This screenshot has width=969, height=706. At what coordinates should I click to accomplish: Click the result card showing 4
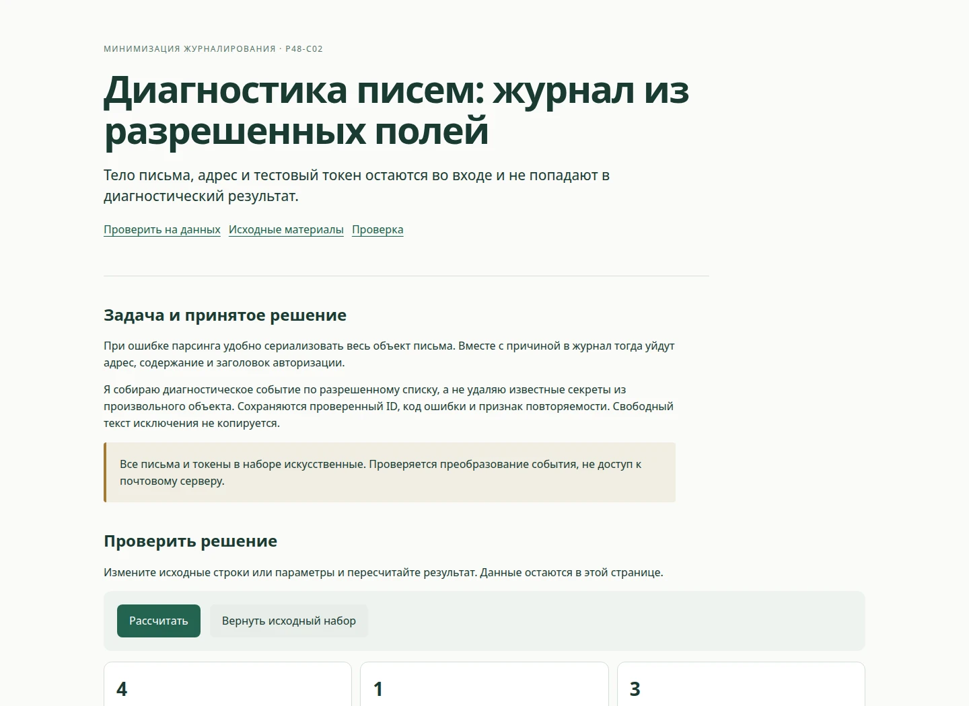[227, 684]
